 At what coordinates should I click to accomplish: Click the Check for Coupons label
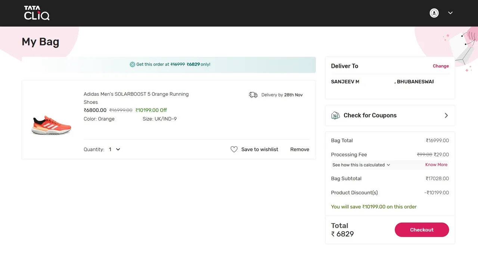370,115
